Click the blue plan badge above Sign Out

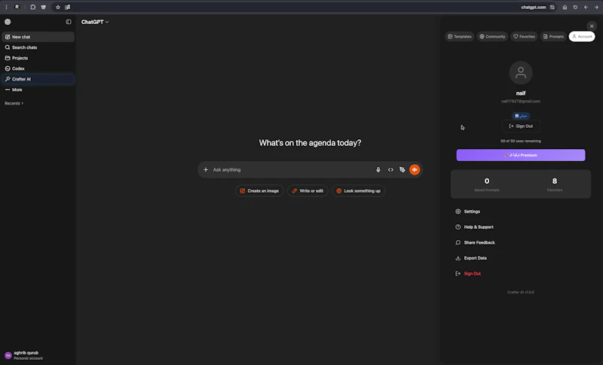click(521, 116)
